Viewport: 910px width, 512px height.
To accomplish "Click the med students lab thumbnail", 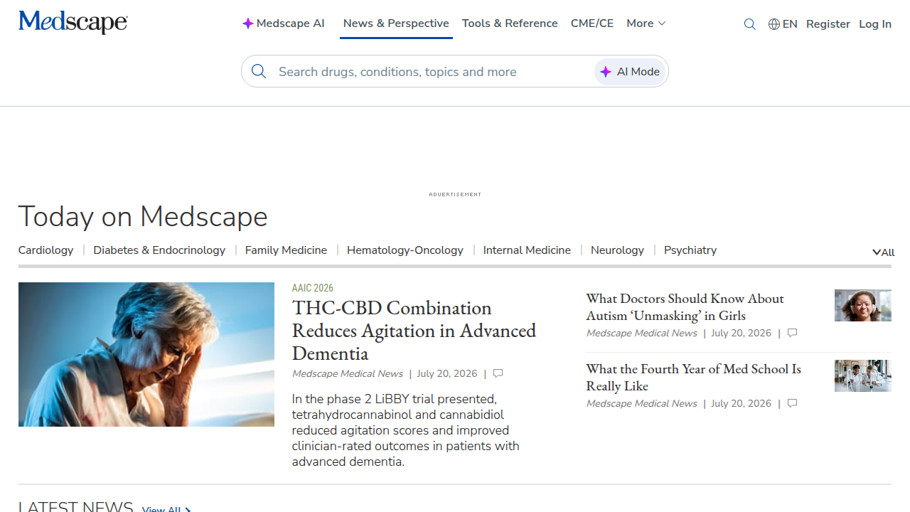I will 863,376.
